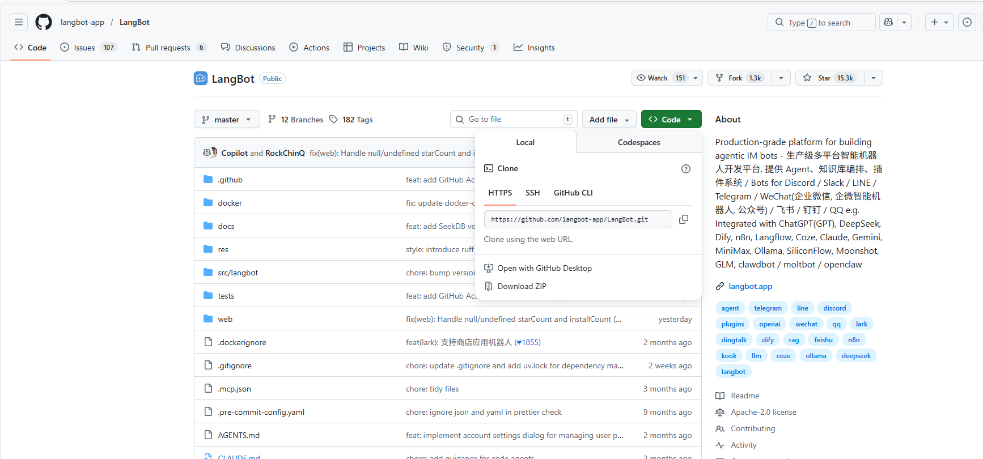
Task: Go to the Discussions tab
Action: [248, 48]
